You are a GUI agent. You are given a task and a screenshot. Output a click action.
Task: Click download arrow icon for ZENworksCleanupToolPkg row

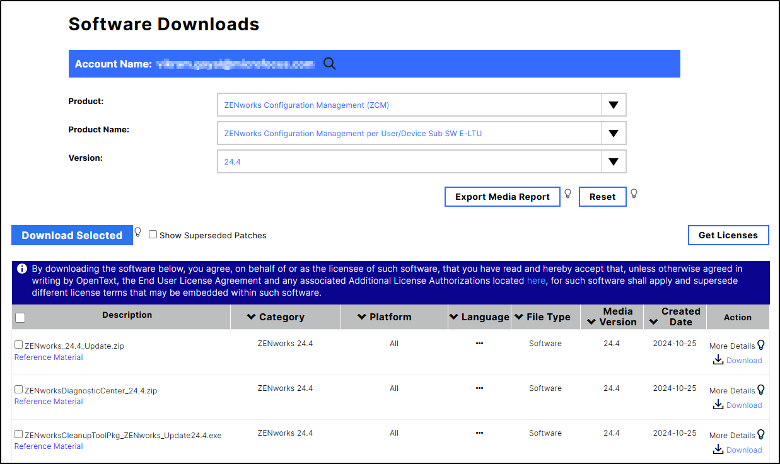718,449
